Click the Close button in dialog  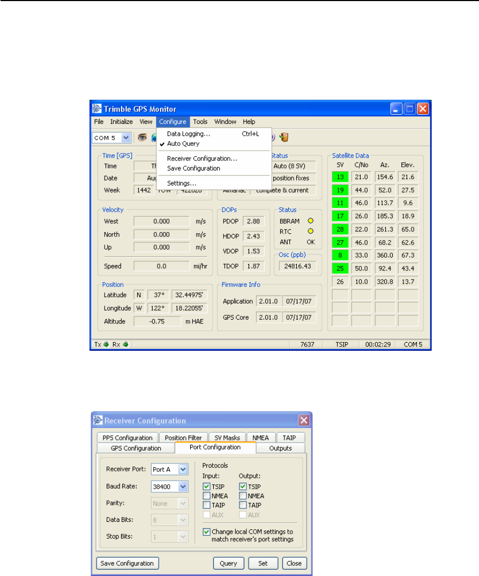[x=294, y=563]
